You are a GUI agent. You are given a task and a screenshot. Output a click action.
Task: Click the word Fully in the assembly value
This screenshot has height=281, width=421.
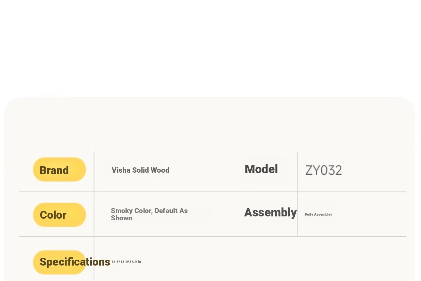tap(309, 214)
